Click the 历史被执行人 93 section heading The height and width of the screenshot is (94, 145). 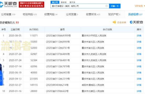click(x=9, y=22)
